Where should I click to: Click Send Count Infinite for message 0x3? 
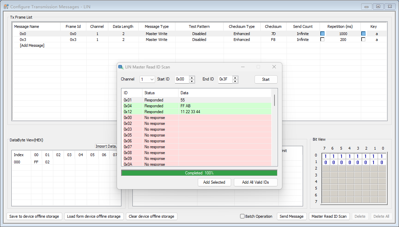click(303, 40)
